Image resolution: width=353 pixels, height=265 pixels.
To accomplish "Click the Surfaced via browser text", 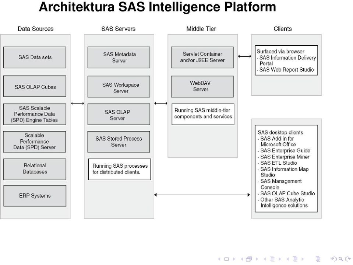I will click(280, 52).
